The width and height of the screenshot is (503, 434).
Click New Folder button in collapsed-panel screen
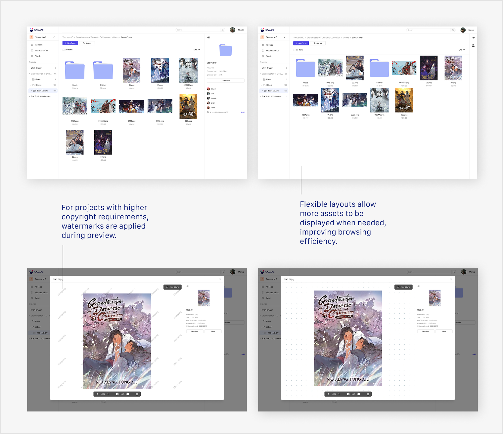point(301,43)
